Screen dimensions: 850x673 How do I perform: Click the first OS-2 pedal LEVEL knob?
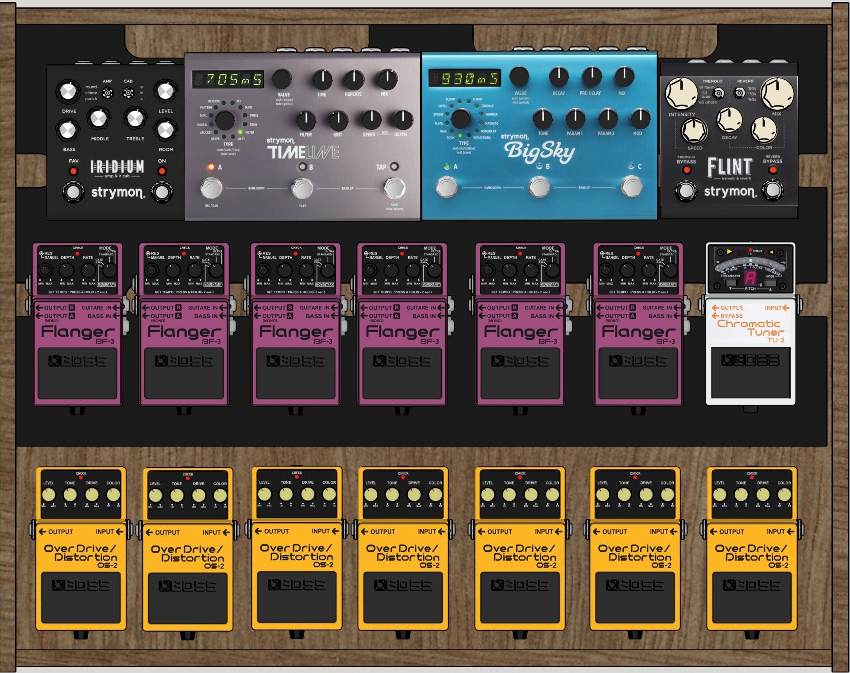[48, 495]
